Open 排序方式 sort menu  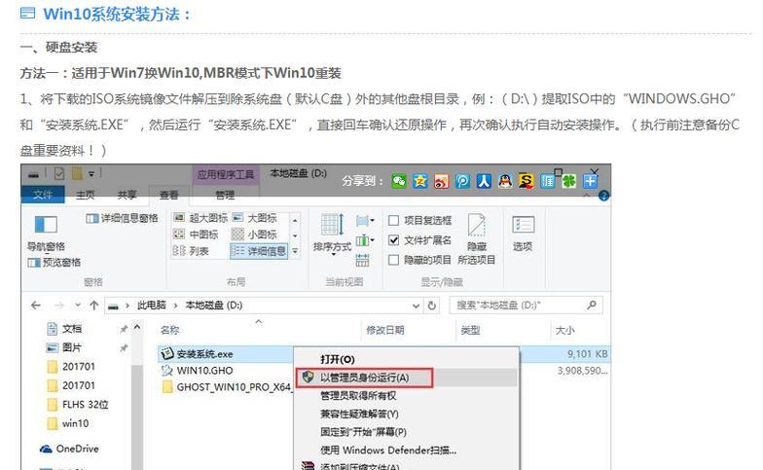(x=333, y=235)
